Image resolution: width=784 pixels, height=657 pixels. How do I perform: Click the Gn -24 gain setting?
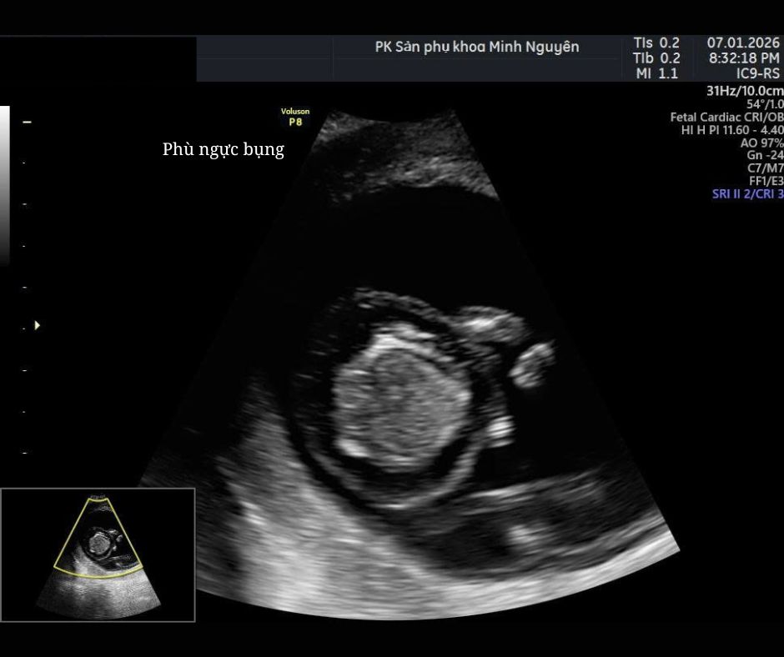coord(764,155)
